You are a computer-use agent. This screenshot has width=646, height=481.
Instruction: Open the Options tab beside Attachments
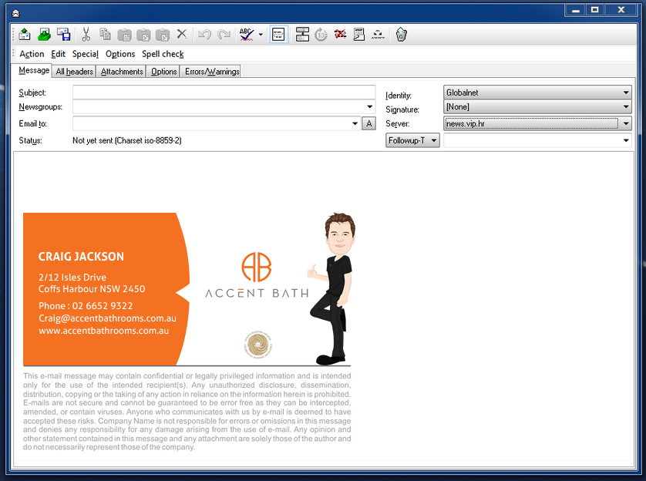click(x=164, y=72)
